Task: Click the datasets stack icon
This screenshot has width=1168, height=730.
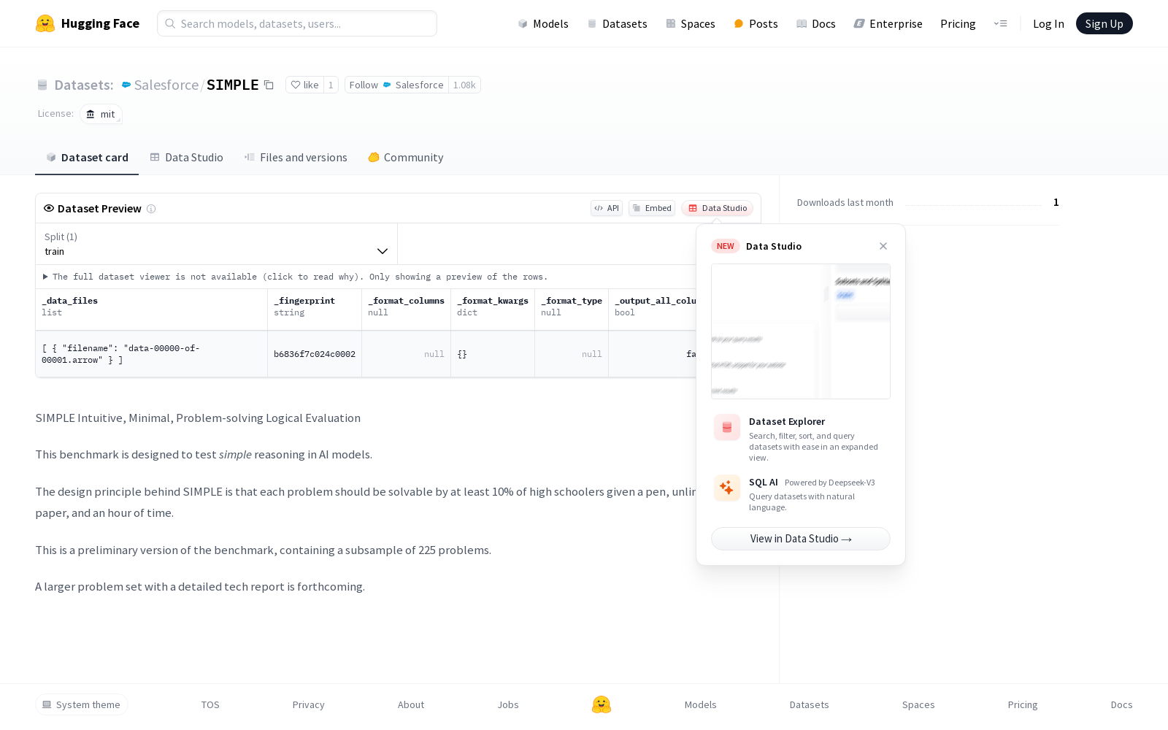Action: [x=42, y=85]
